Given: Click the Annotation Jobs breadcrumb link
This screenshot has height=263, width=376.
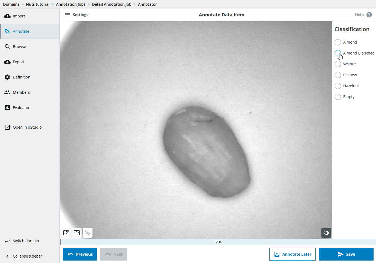Looking at the screenshot, I should tap(71, 4).
